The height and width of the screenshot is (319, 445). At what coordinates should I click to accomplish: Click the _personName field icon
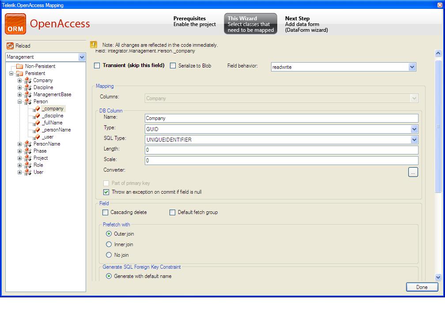(x=36, y=130)
